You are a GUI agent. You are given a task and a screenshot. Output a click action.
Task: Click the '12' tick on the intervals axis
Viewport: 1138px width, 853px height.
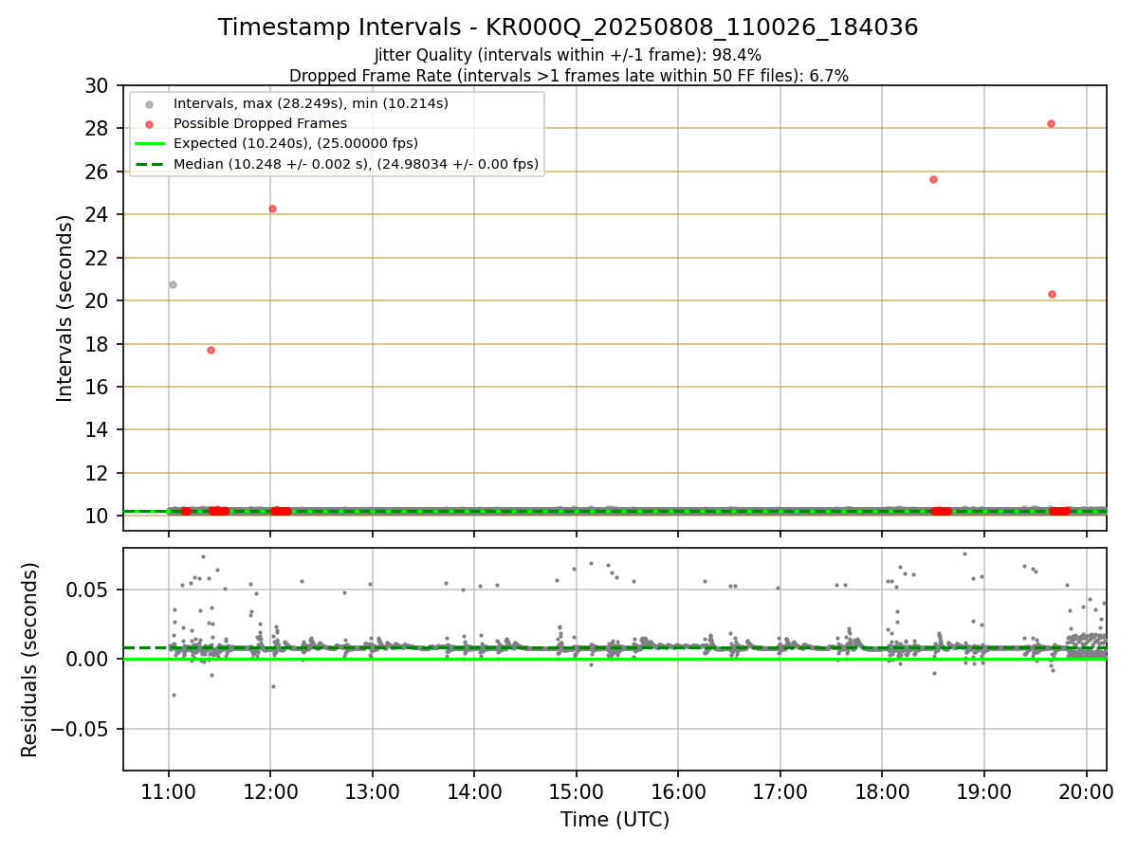pyautogui.click(x=98, y=473)
